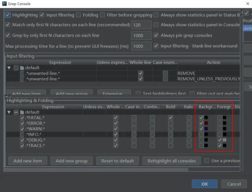The image size is (252, 192).
Task: Click WARN purple background color swatch
Action: [x=206, y=129]
